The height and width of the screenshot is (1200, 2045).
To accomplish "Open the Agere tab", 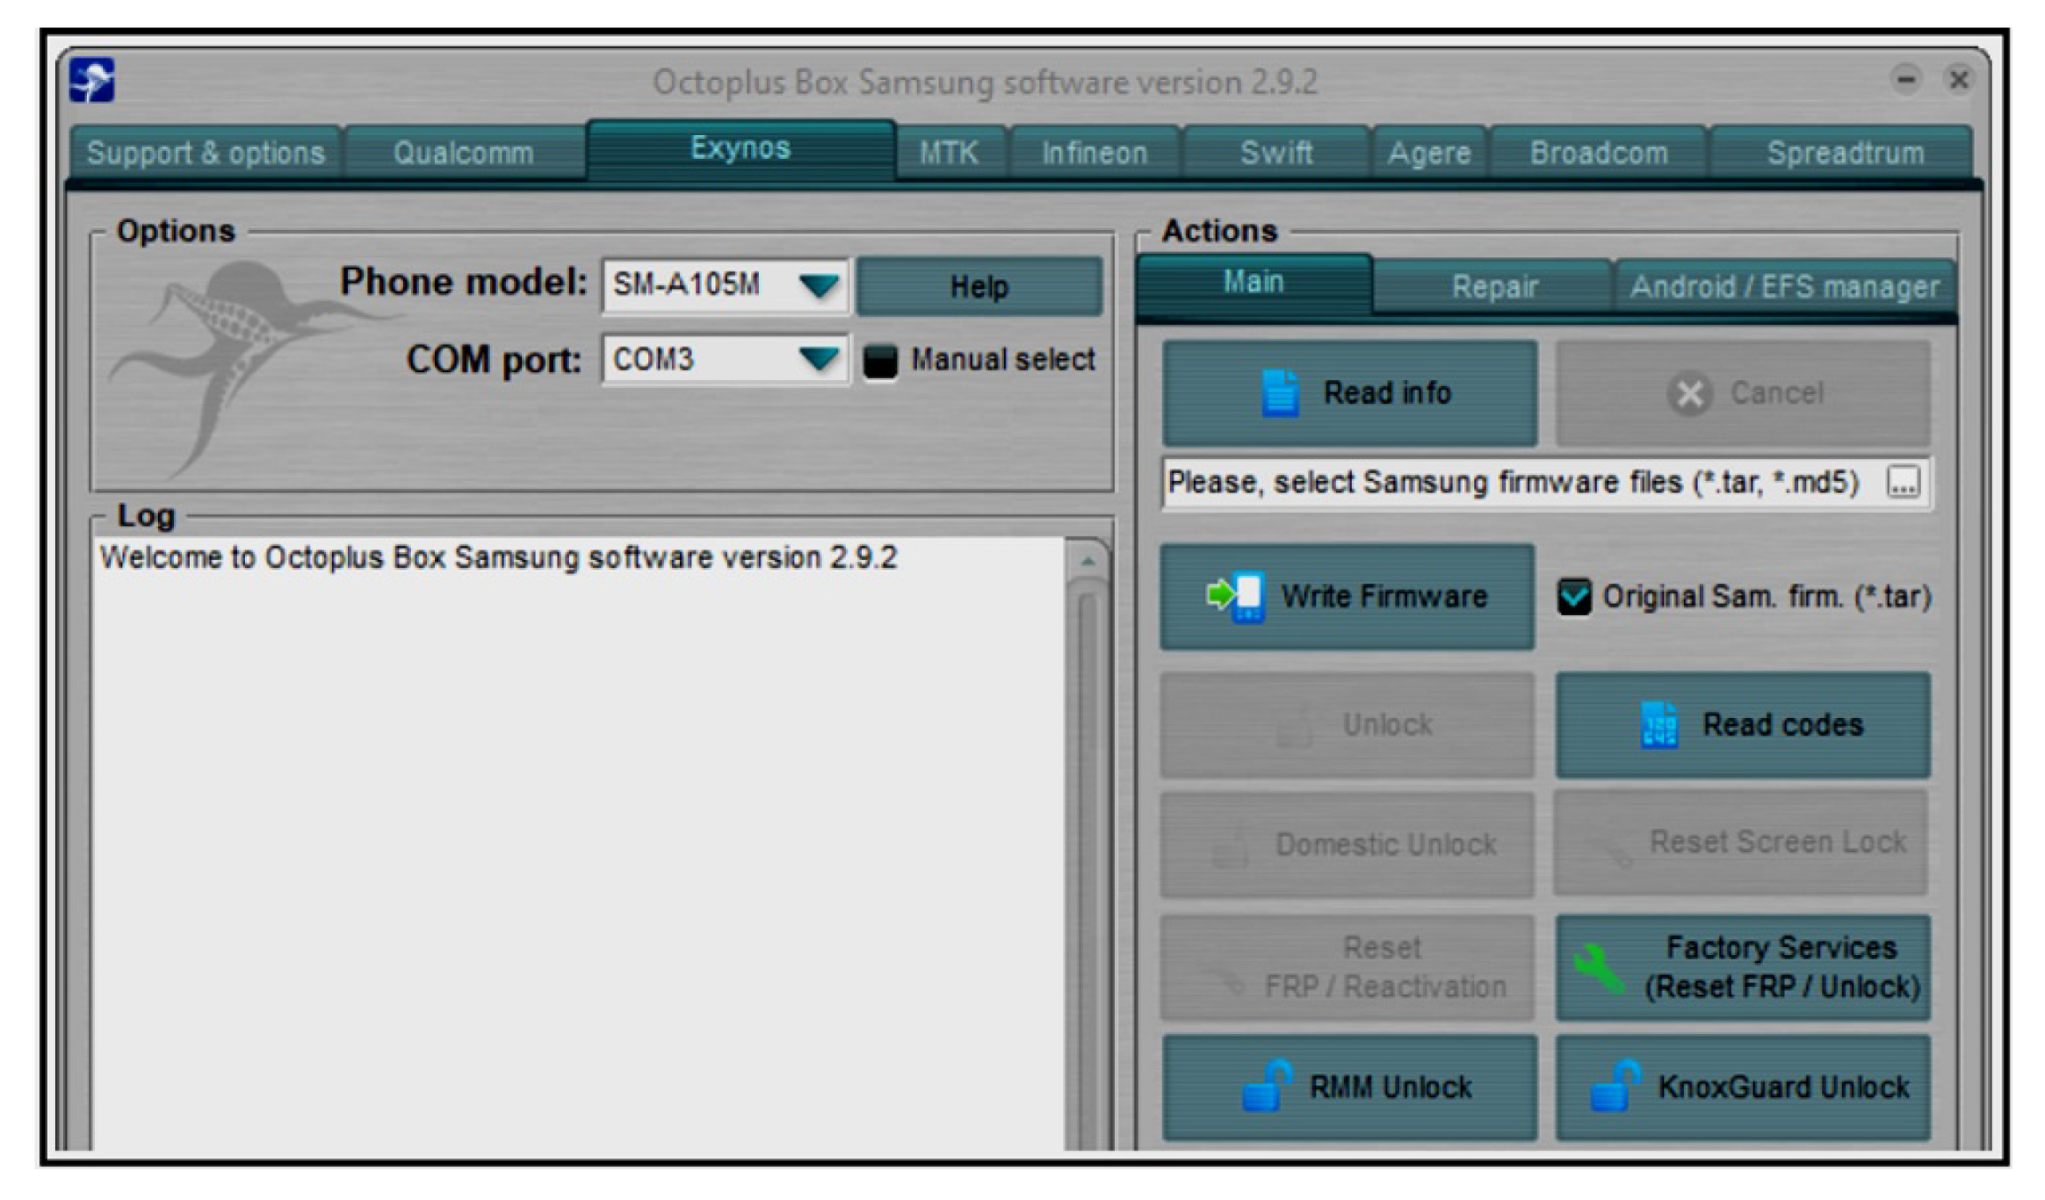I will [1429, 153].
